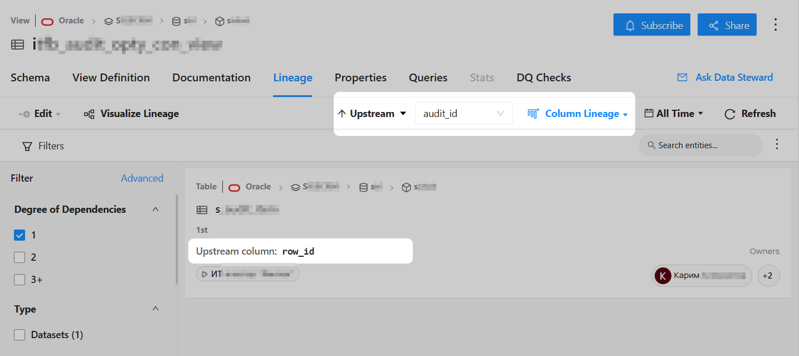Open the DQ Checks tab
Viewport: 799px width, 356px height.
click(543, 77)
